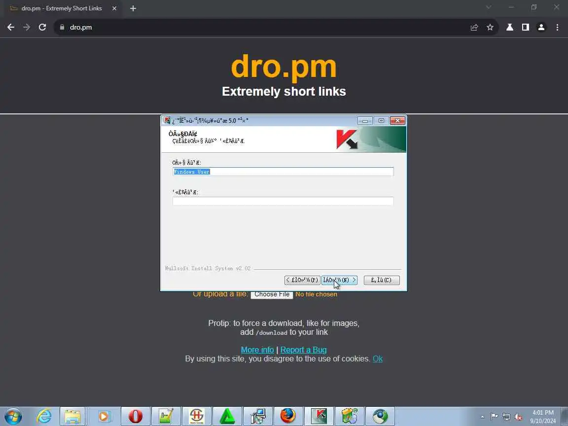Open Windows Media Player from the taskbar
Image resolution: width=568 pixels, height=426 pixels.
click(103, 416)
